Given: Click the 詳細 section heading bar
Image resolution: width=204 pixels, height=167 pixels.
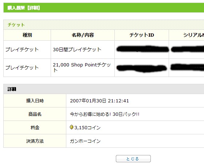Looking at the screenshot, I should [x=104, y=89].
